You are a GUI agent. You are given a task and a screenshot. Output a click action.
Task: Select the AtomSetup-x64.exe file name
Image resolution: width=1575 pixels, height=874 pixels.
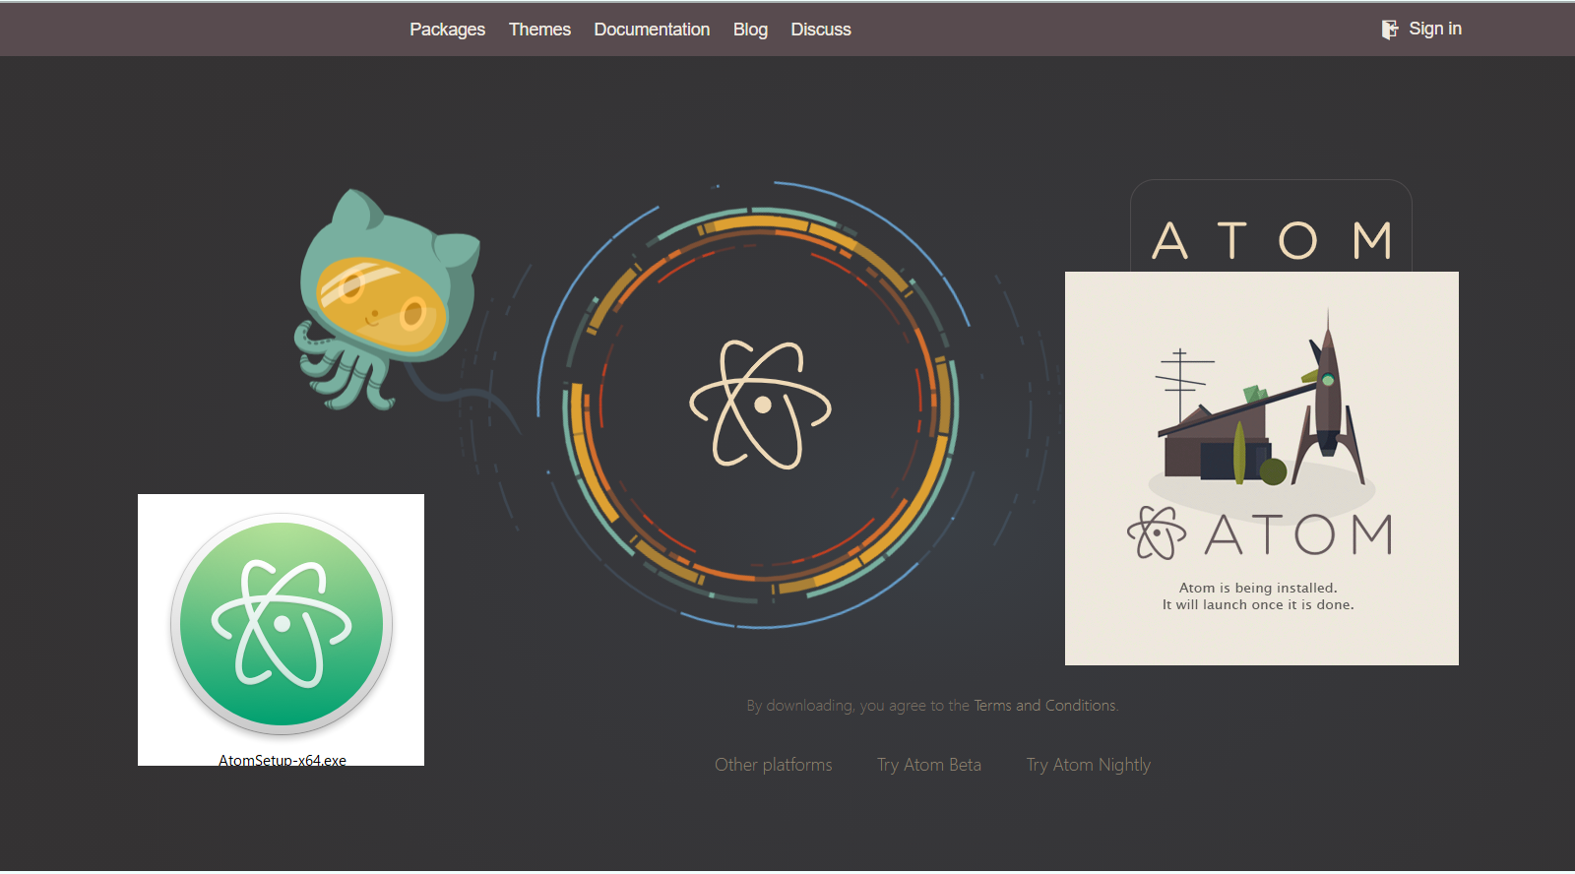coord(283,760)
